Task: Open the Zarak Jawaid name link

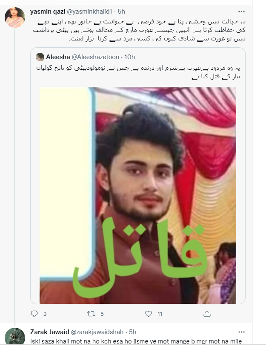Action: pos(50,332)
